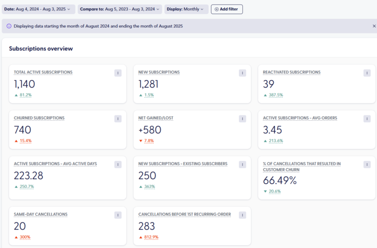Click the Churned Subscriptions title
This screenshot has height=248, width=377.
pyautogui.click(x=39, y=118)
